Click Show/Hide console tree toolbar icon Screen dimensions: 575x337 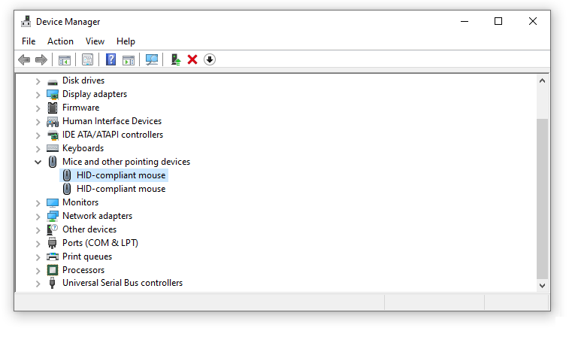(64, 59)
